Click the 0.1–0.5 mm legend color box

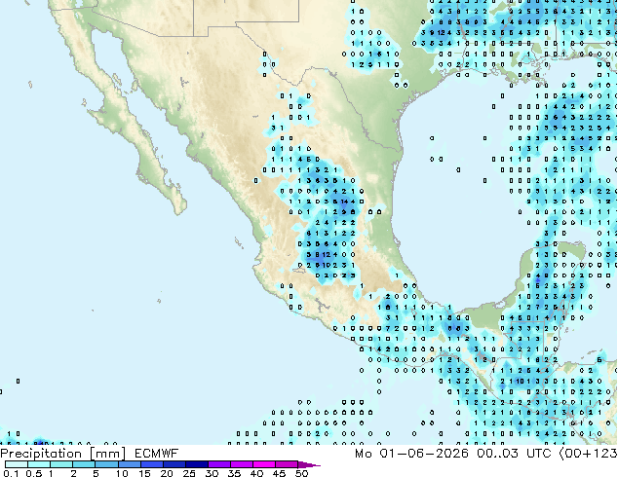coord(17,464)
